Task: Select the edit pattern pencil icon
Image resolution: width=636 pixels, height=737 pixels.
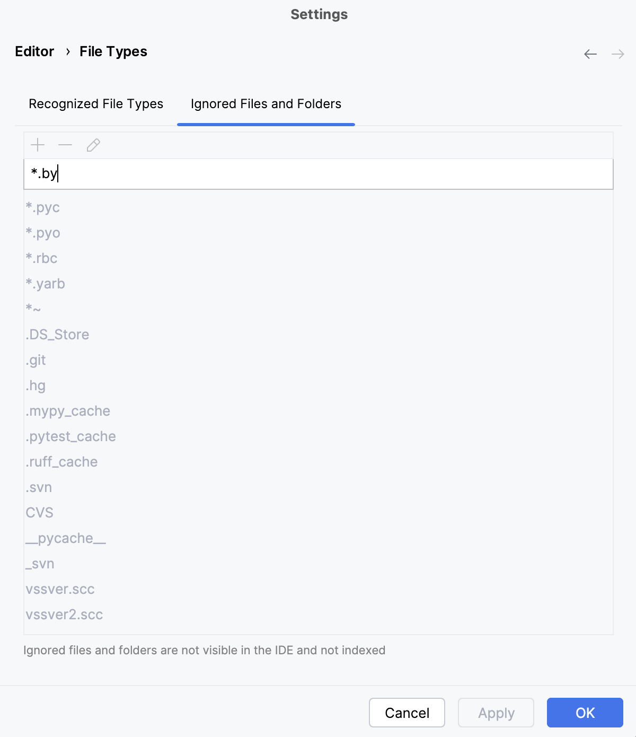Action: (x=93, y=145)
